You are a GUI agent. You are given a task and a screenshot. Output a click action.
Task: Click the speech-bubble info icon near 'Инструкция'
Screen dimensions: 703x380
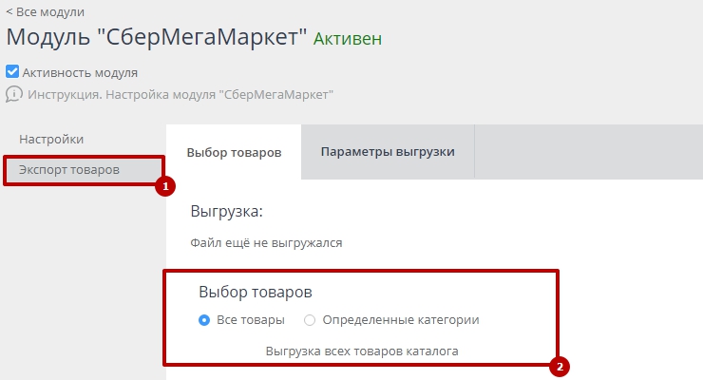tap(14, 94)
